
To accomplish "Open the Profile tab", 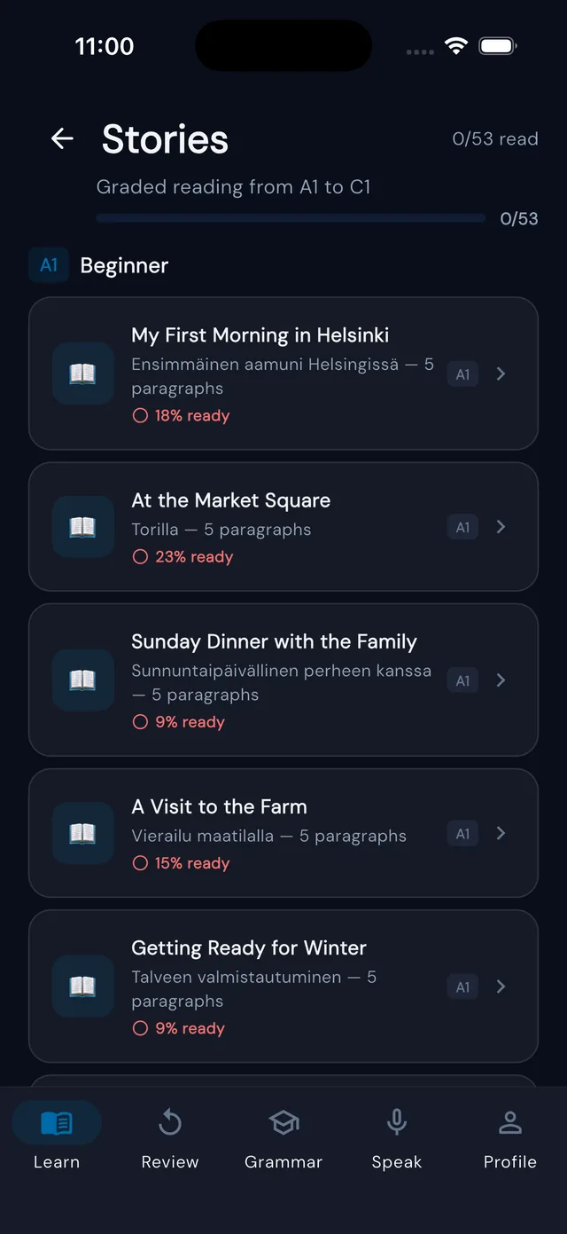I will tap(510, 1139).
